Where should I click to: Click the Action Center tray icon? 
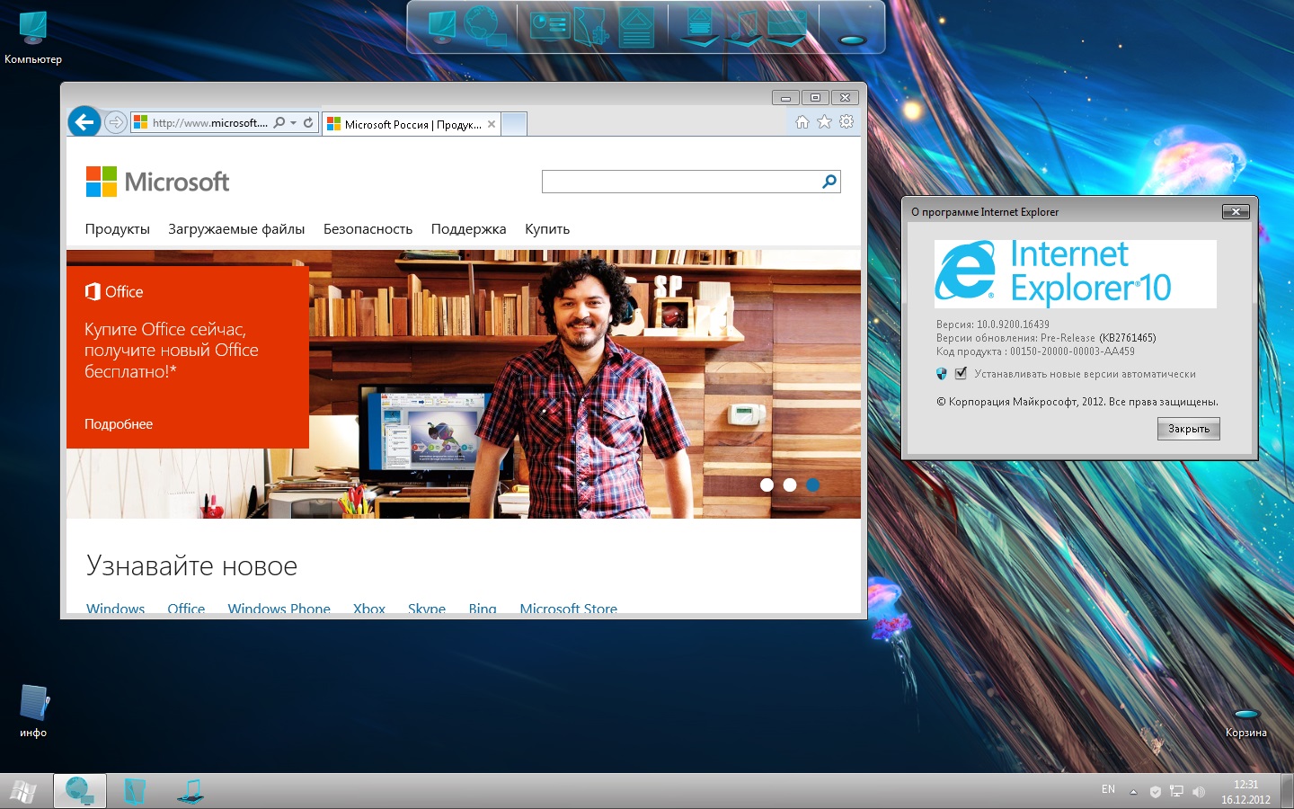(x=1155, y=792)
